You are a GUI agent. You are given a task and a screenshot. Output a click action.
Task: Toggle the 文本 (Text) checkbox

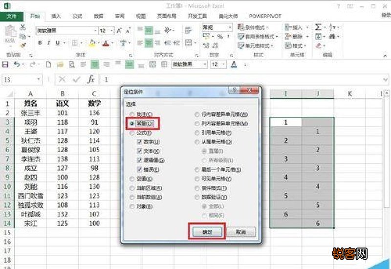click(149, 151)
